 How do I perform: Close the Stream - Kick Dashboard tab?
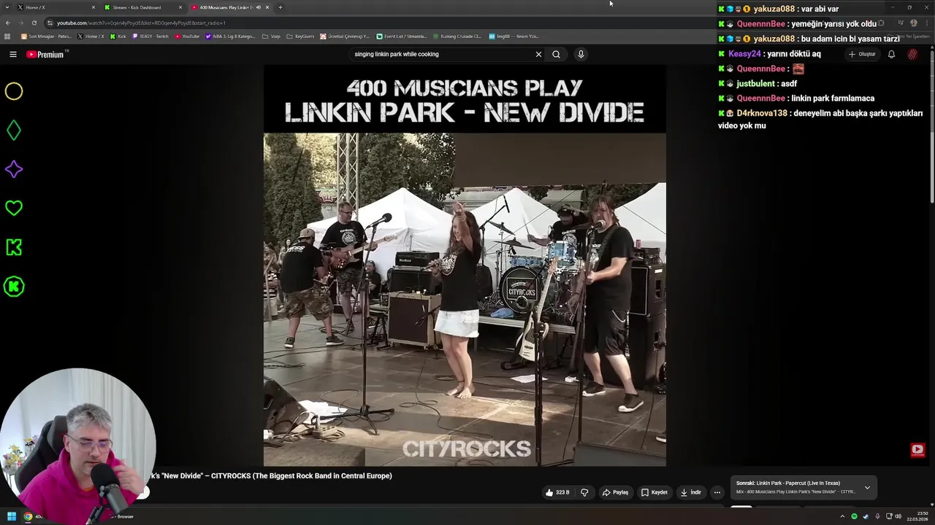(180, 7)
